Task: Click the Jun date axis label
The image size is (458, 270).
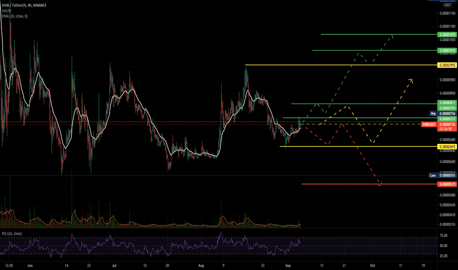Action: click(x=29, y=266)
